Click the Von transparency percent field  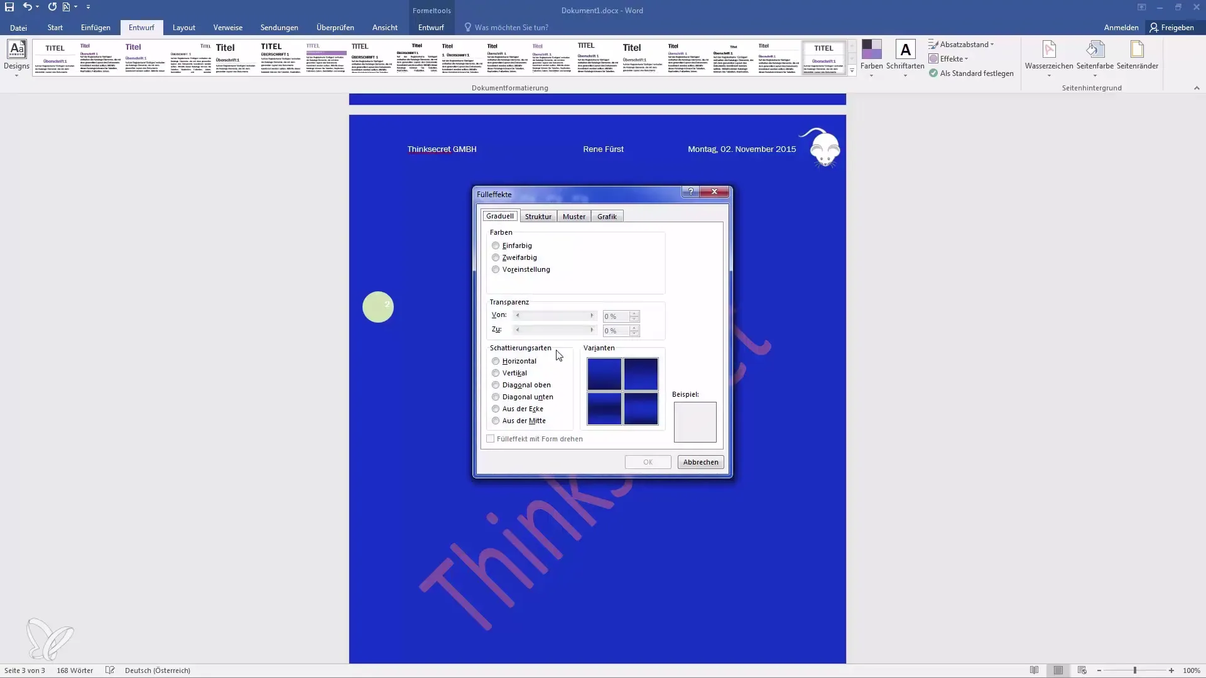coord(616,316)
